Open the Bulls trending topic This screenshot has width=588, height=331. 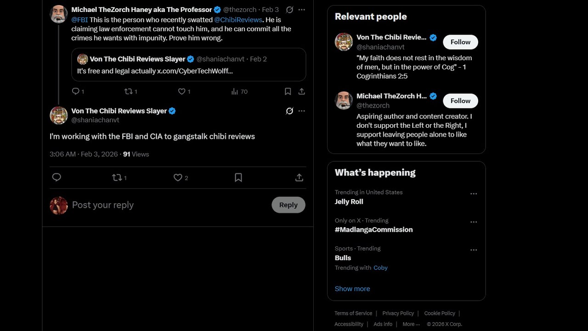343,258
